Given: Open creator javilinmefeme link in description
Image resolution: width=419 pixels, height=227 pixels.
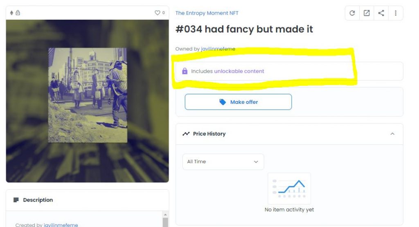Looking at the screenshot, I should (x=61, y=225).
